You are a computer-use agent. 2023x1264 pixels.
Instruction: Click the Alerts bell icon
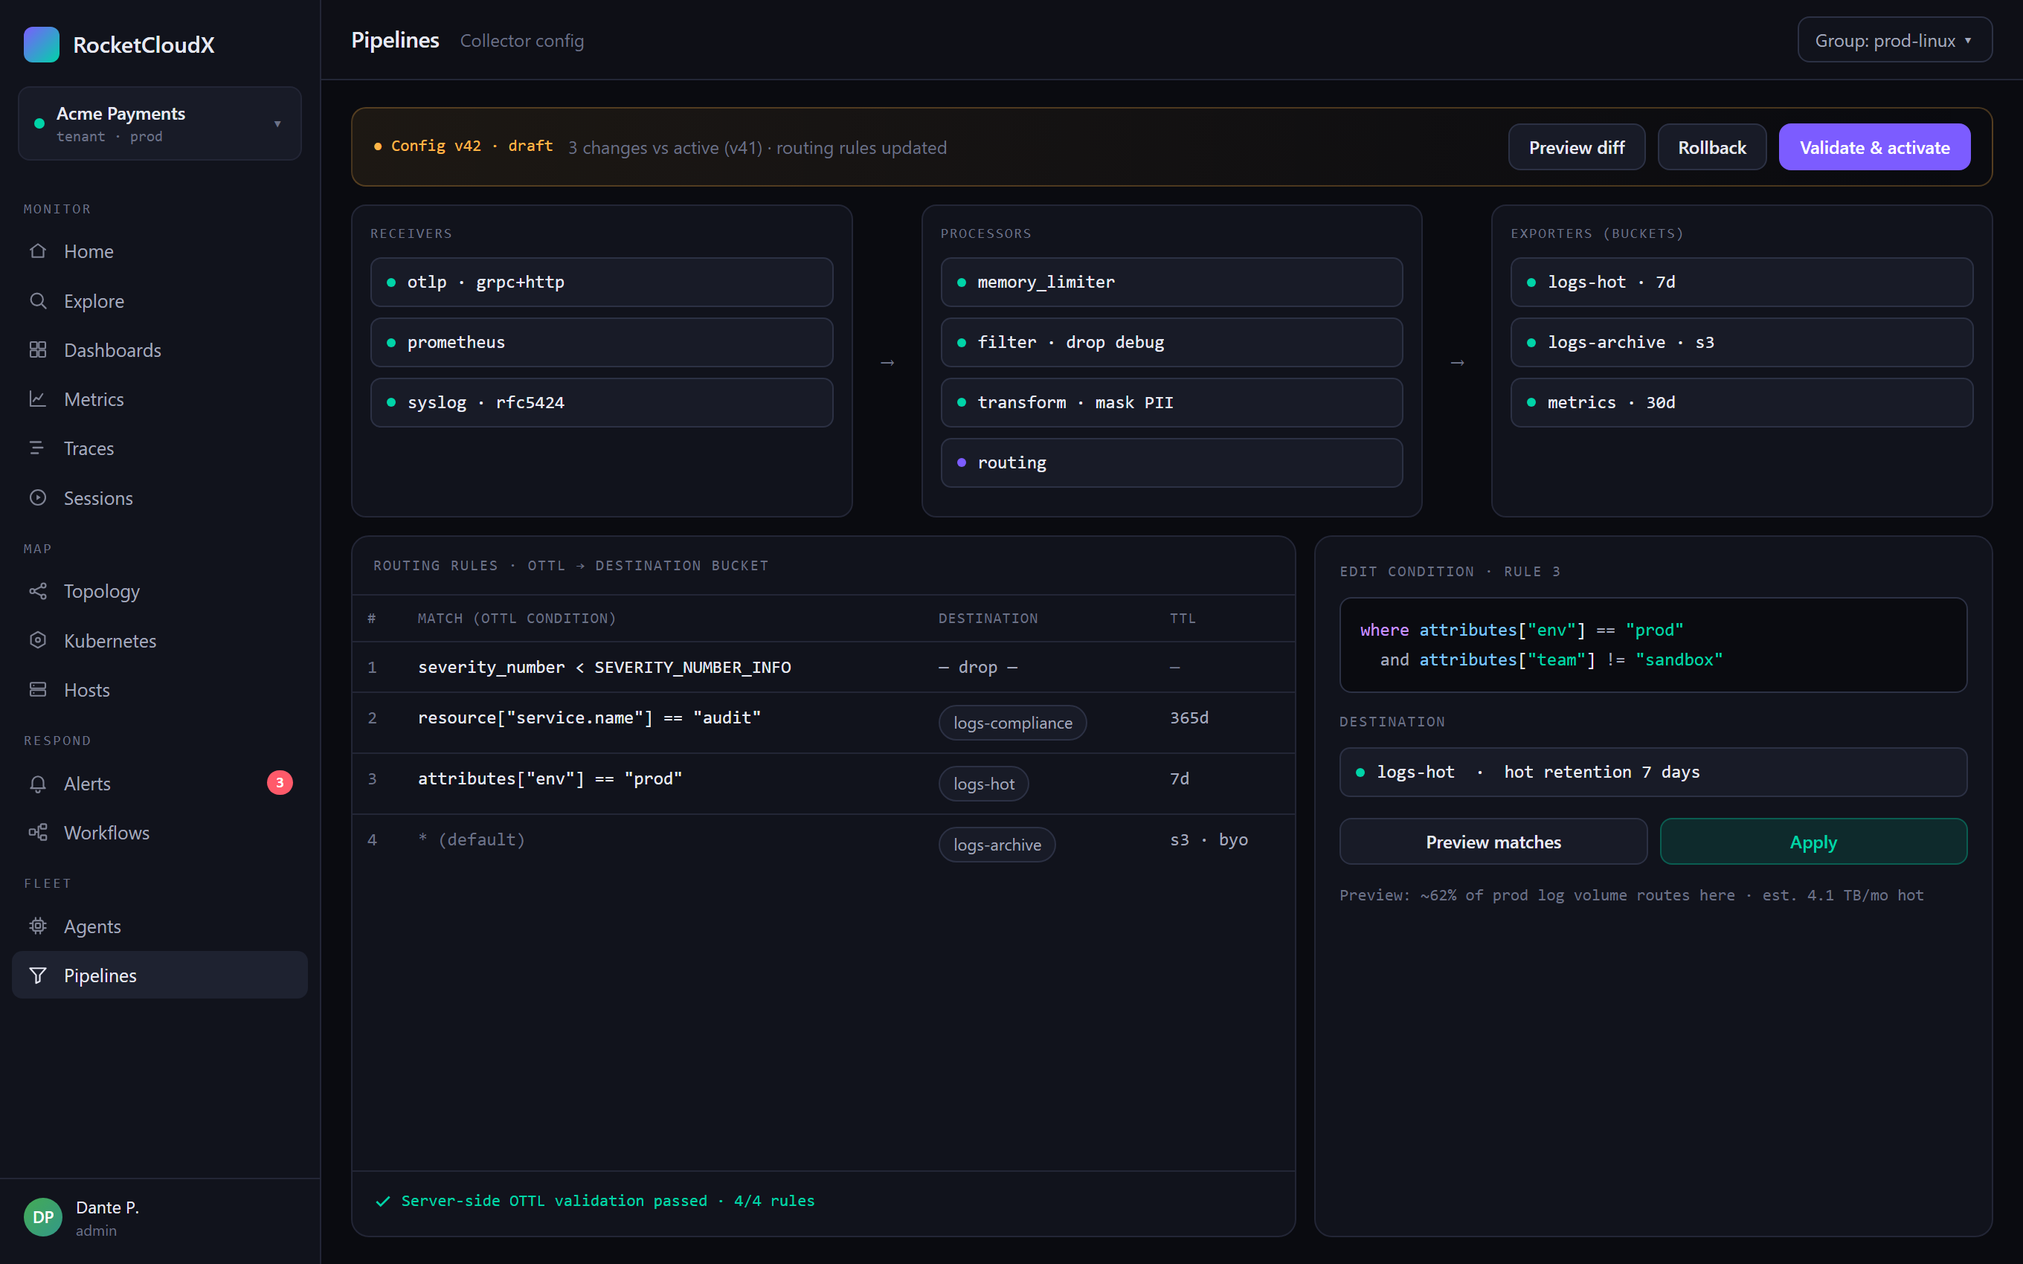point(38,784)
